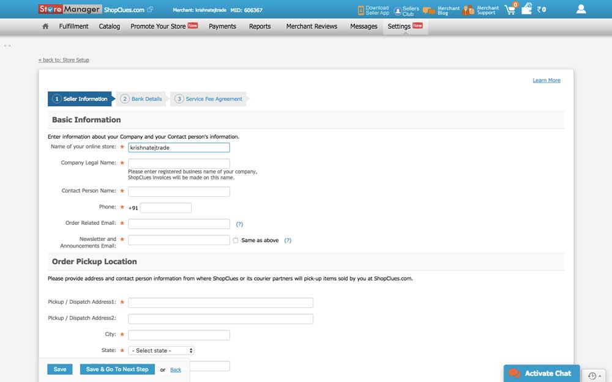The height and width of the screenshot is (382, 612).
Task: Open the State selection dropdown
Action: pyautogui.click(x=161, y=350)
